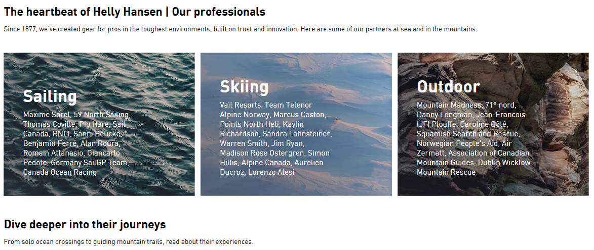The height and width of the screenshot is (250, 594).
Task: Click the Helly Hansen professionals main heading
Action: [x=135, y=12]
